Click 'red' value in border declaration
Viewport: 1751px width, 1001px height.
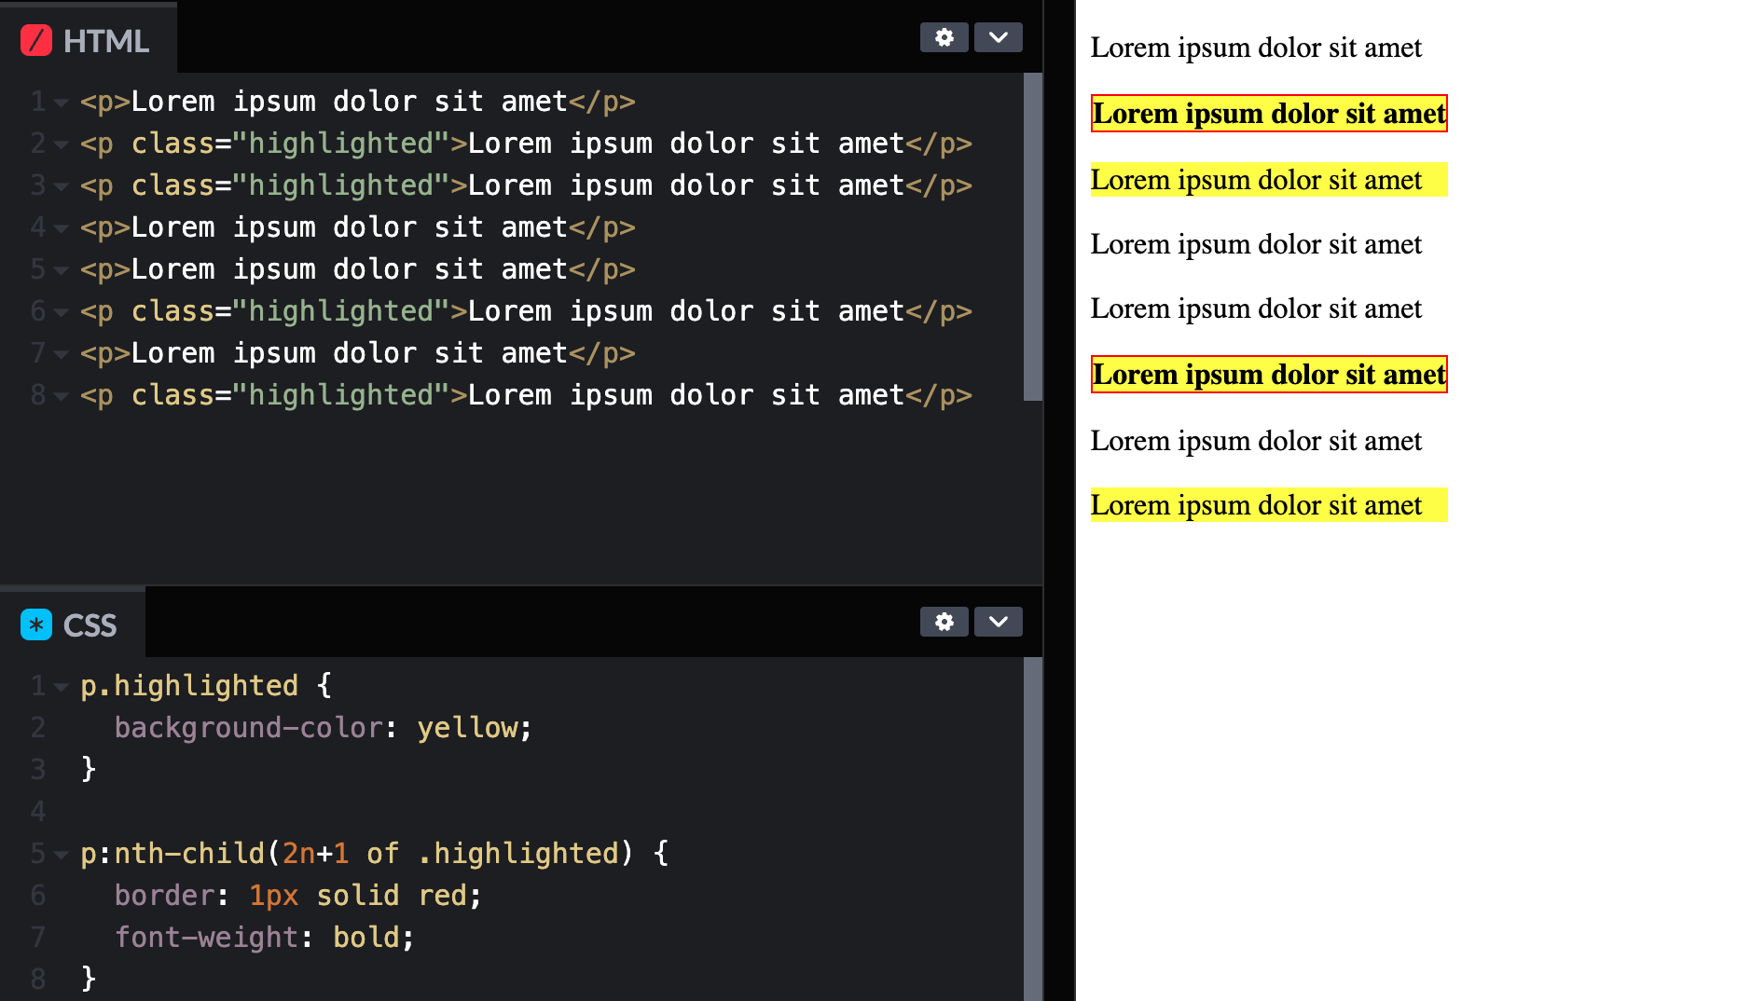tap(443, 895)
